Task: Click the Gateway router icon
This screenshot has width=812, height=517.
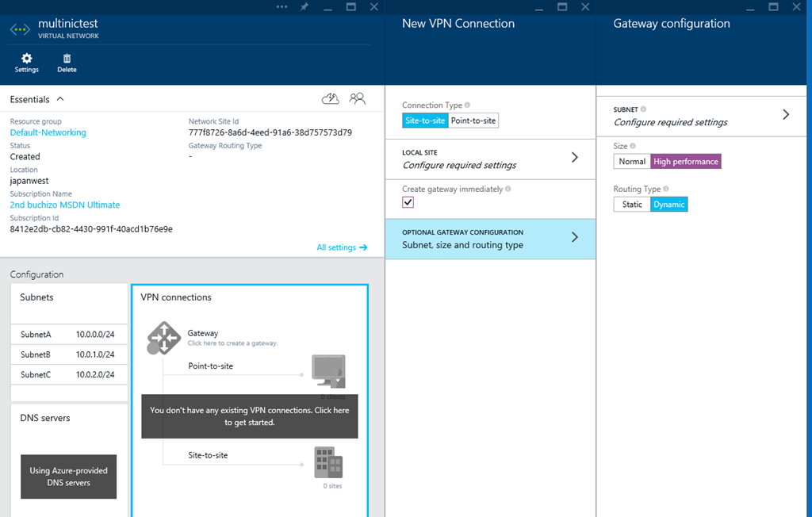Action: pyautogui.click(x=164, y=338)
